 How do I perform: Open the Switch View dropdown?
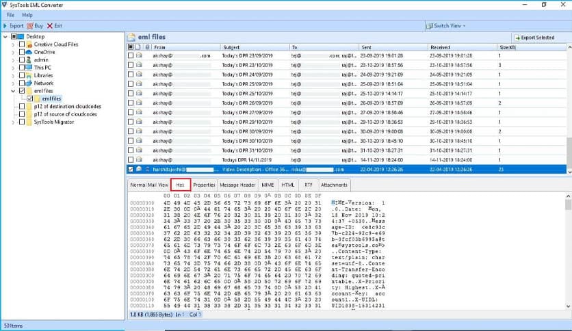click(x=446, y=26)
